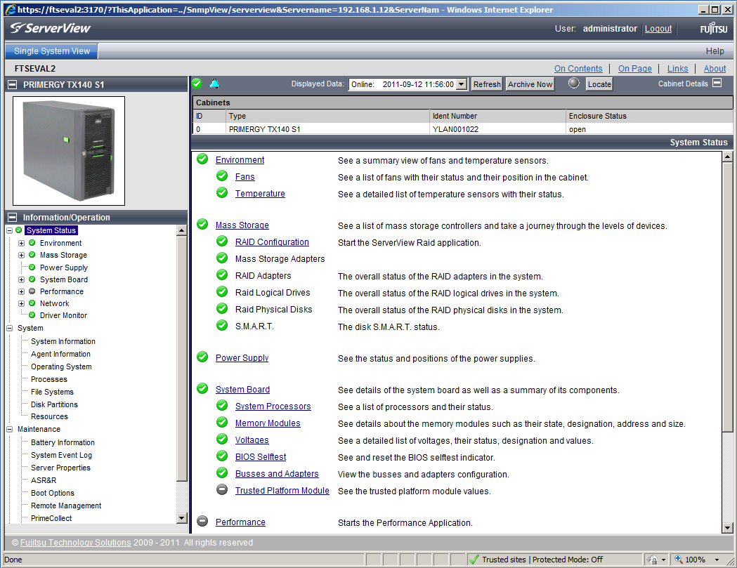Click the Archive Now button

click(530, 84)
